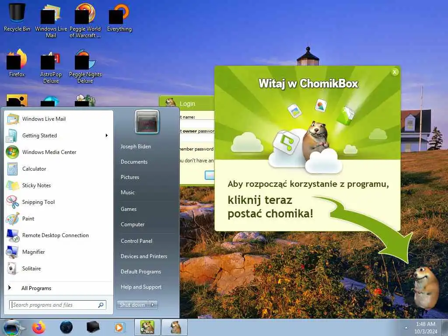Viewport: 448px width, 336px height.
Task: Select Remote Desktop Connection label
Action: 56,235
